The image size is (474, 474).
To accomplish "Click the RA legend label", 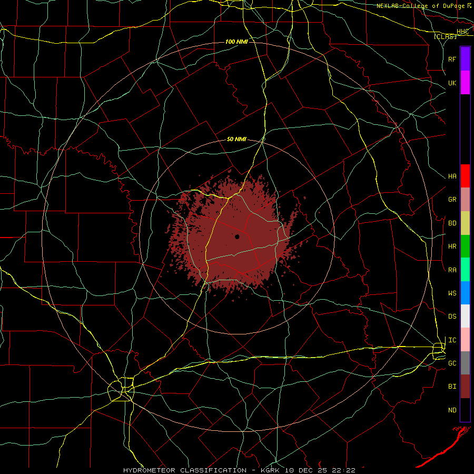I will click(x=452, y=270).
